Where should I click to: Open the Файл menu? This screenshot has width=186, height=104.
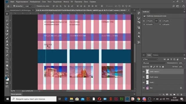click(x=12, y=2)
